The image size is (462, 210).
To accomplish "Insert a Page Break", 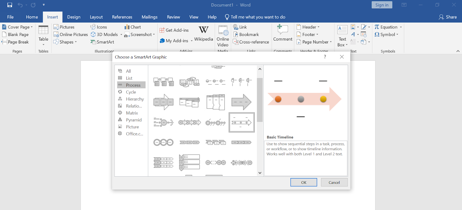I will [x=15, y=42].
